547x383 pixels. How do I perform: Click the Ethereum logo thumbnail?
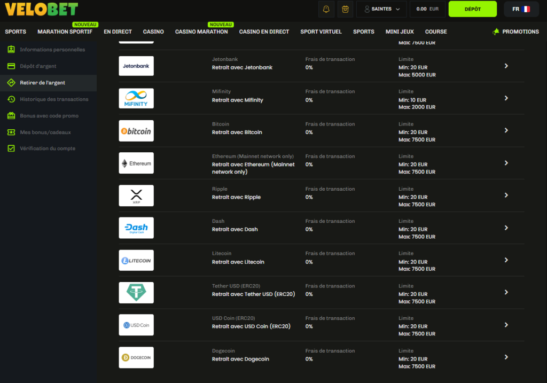pyautogui.click(x=136, y=163)
